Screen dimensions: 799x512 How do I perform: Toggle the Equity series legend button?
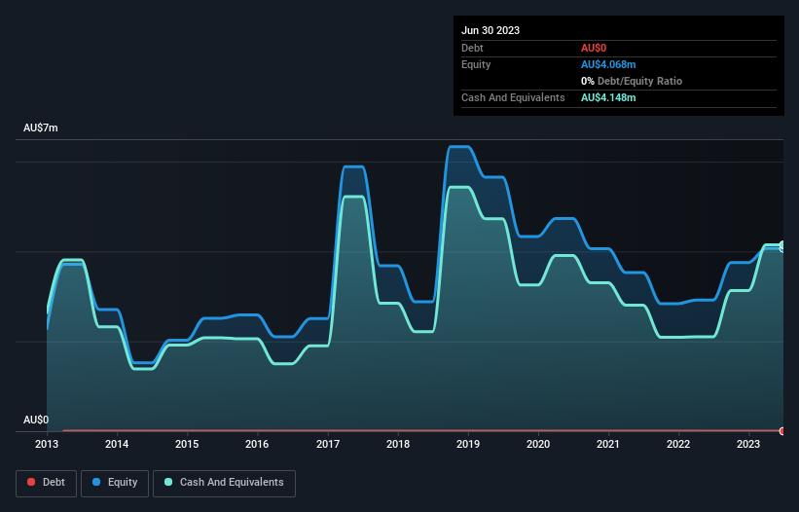click(x=115, y=483)
